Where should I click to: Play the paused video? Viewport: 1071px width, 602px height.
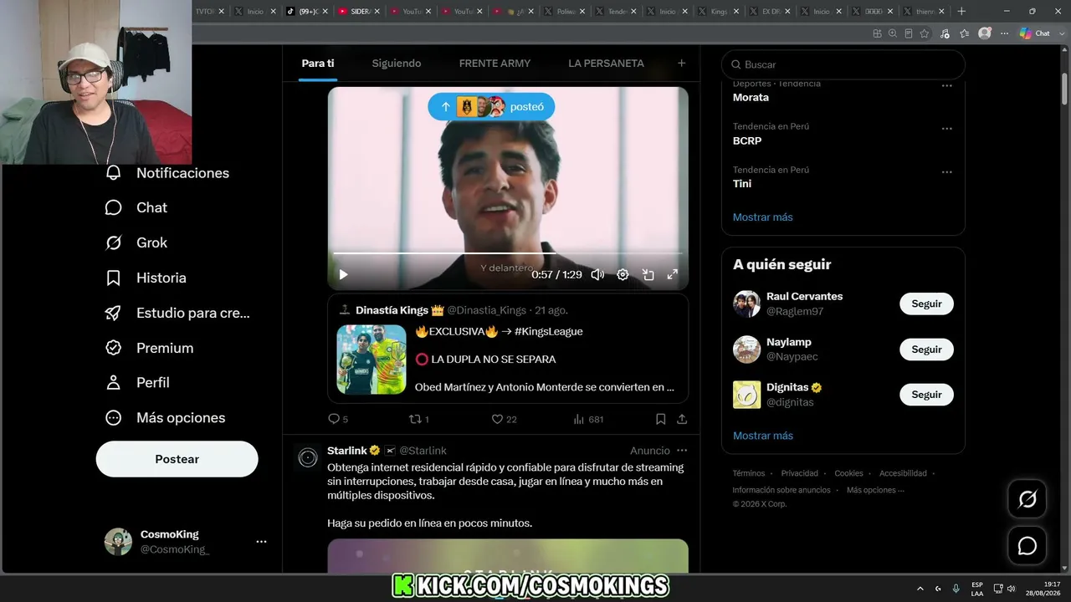point(343,274)
